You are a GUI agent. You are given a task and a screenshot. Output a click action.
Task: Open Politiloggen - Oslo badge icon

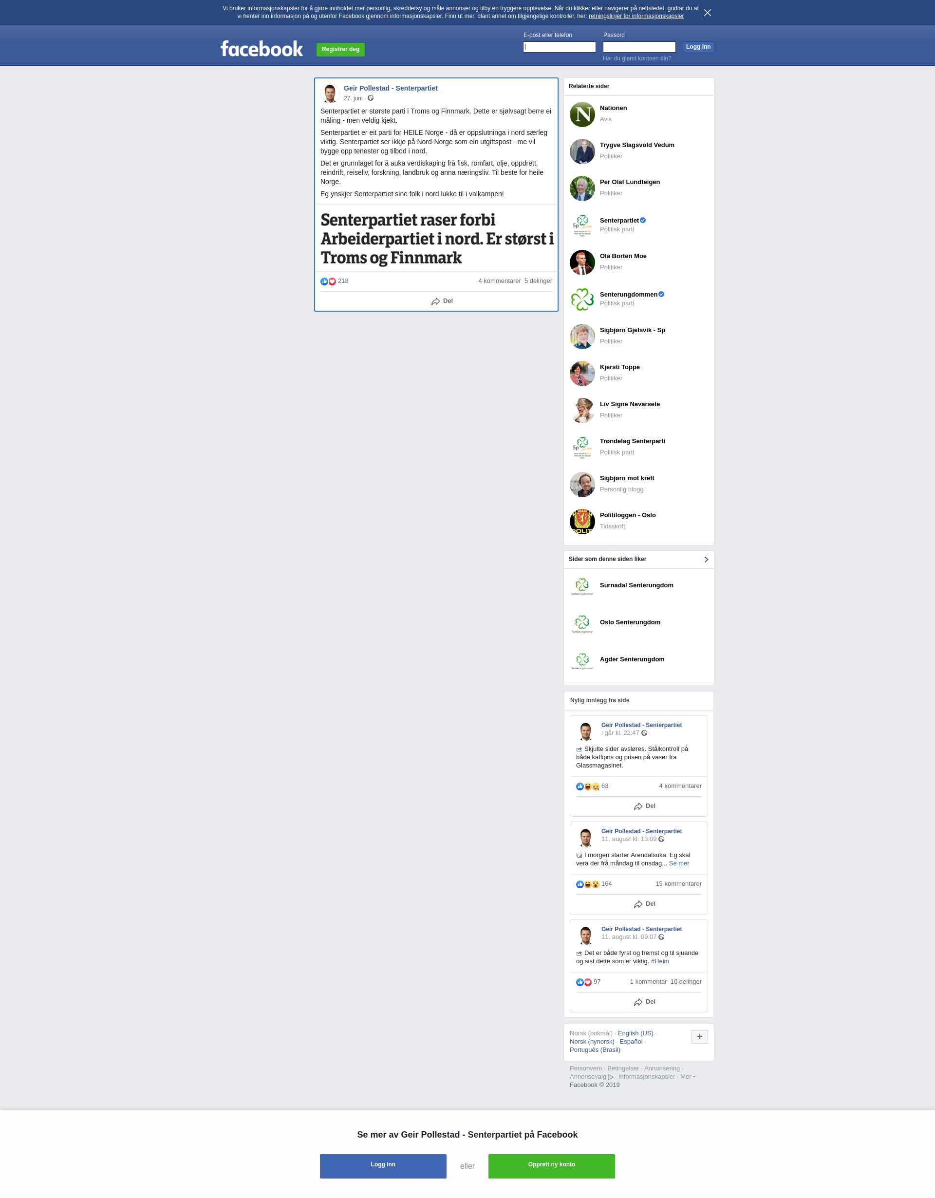click(582, 521)
